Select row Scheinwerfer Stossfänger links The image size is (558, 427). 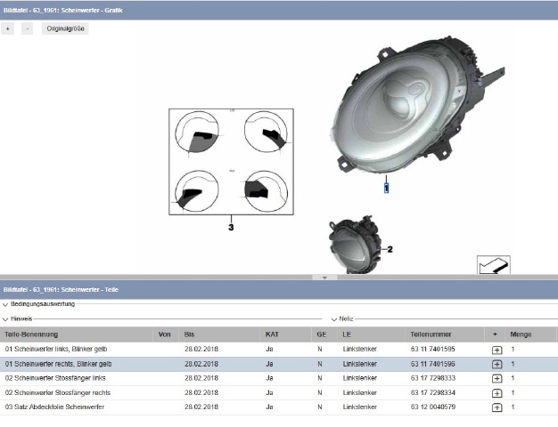click(279, 378)
